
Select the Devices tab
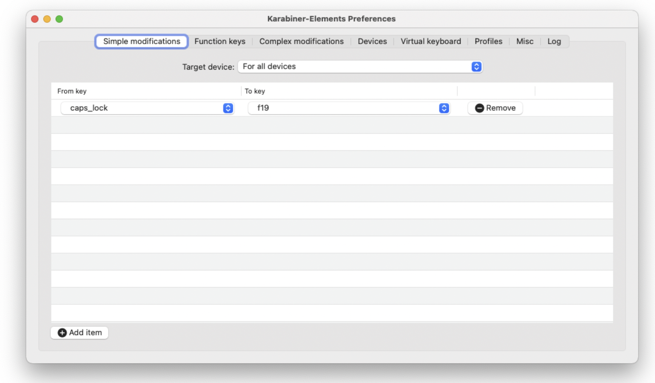[x=372, y=41]
